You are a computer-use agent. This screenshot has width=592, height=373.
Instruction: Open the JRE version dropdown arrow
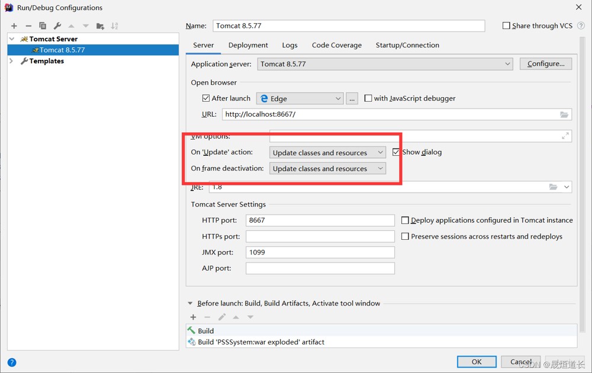coord(567,187)
